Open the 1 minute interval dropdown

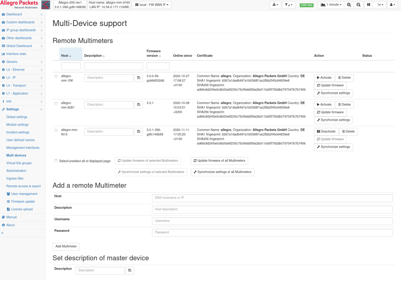(x=330, y=5)
